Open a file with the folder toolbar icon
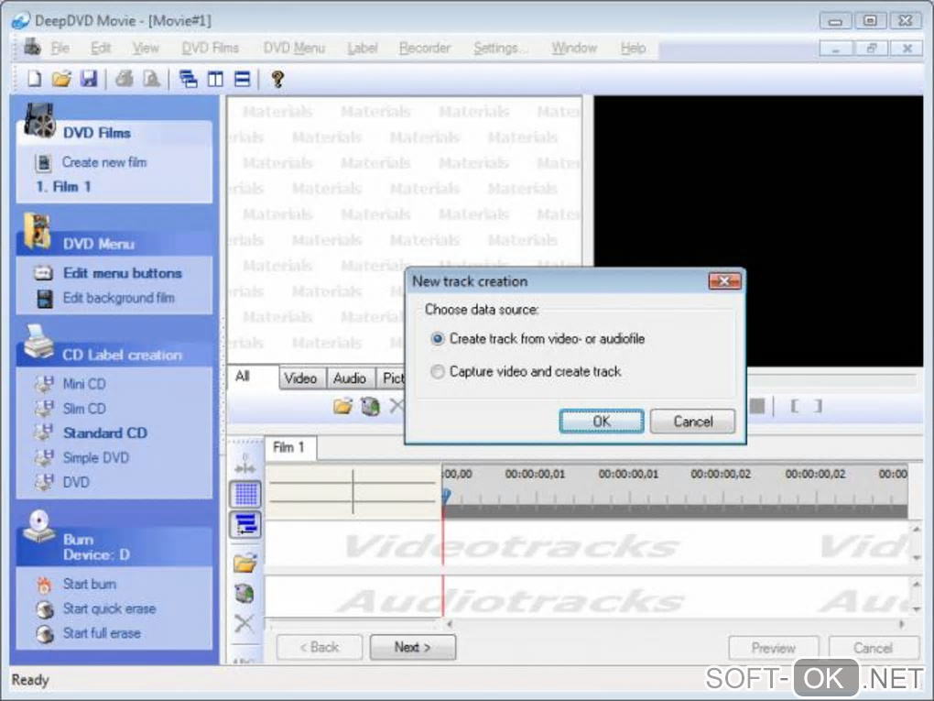The width and height of the screenshot is (934, 701). 60,79
